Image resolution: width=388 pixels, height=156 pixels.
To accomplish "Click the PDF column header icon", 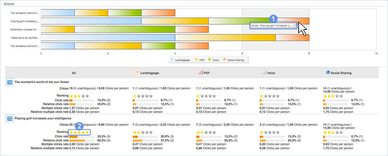I will [201, 72].
